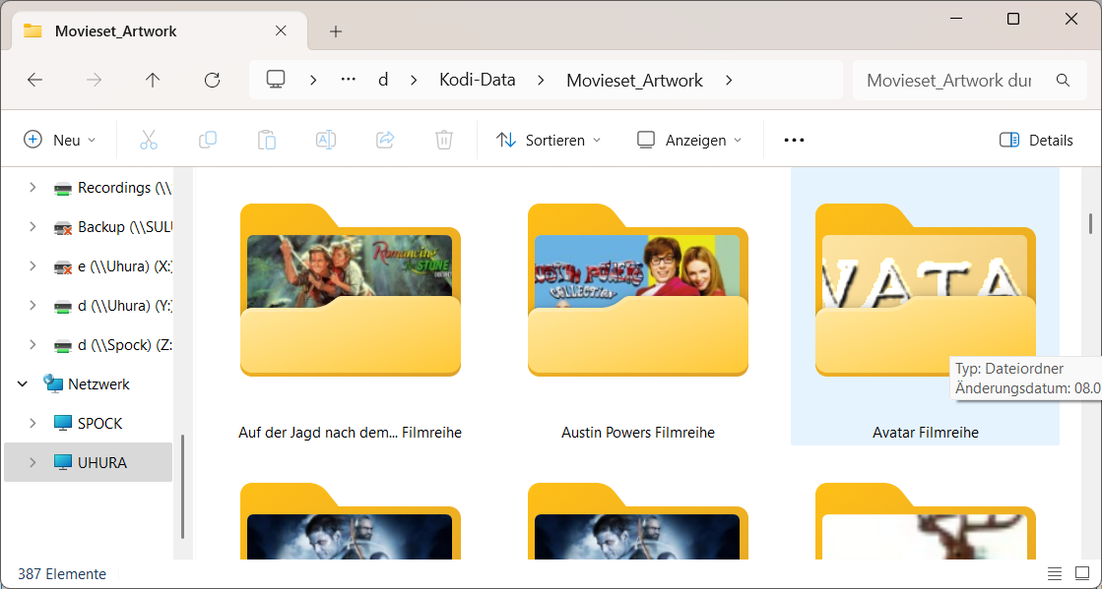This screenshot has width=1102, height=589.
Task: Click the search Movieset_Artwork input field
Action: pyautogui.click(x=949, y=80)
